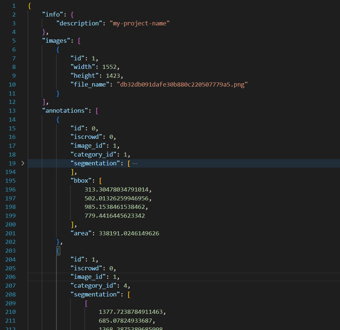Click the "width" key on line 8
The width and height of the screenshot is (340, 330).
[x=83, y=67]
